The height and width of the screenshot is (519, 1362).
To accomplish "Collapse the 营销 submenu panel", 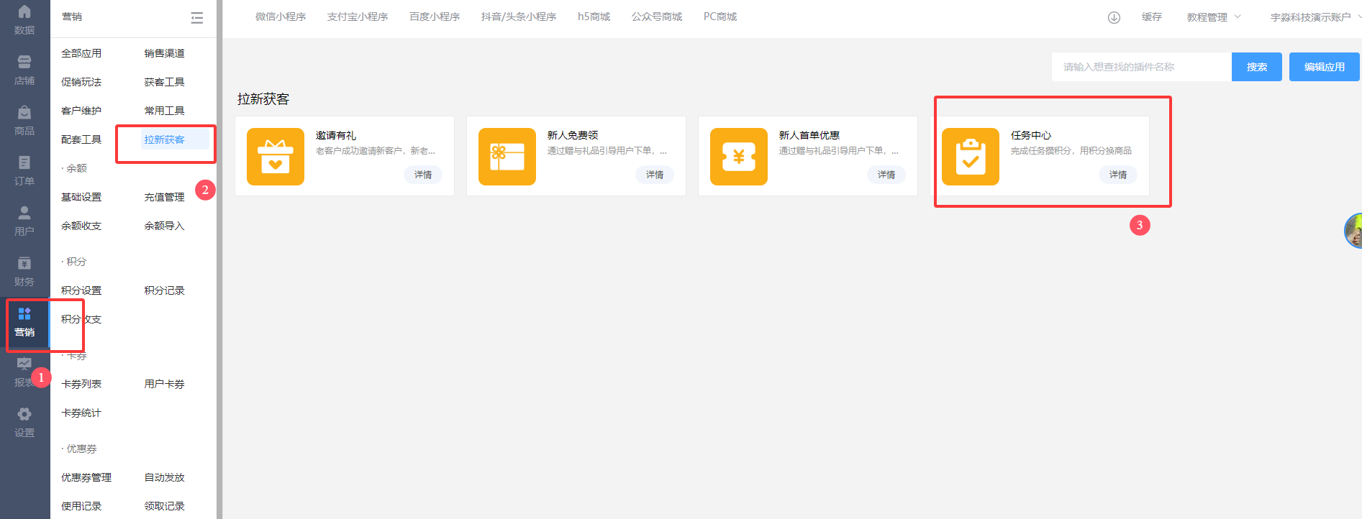I will tap(196, 18).
